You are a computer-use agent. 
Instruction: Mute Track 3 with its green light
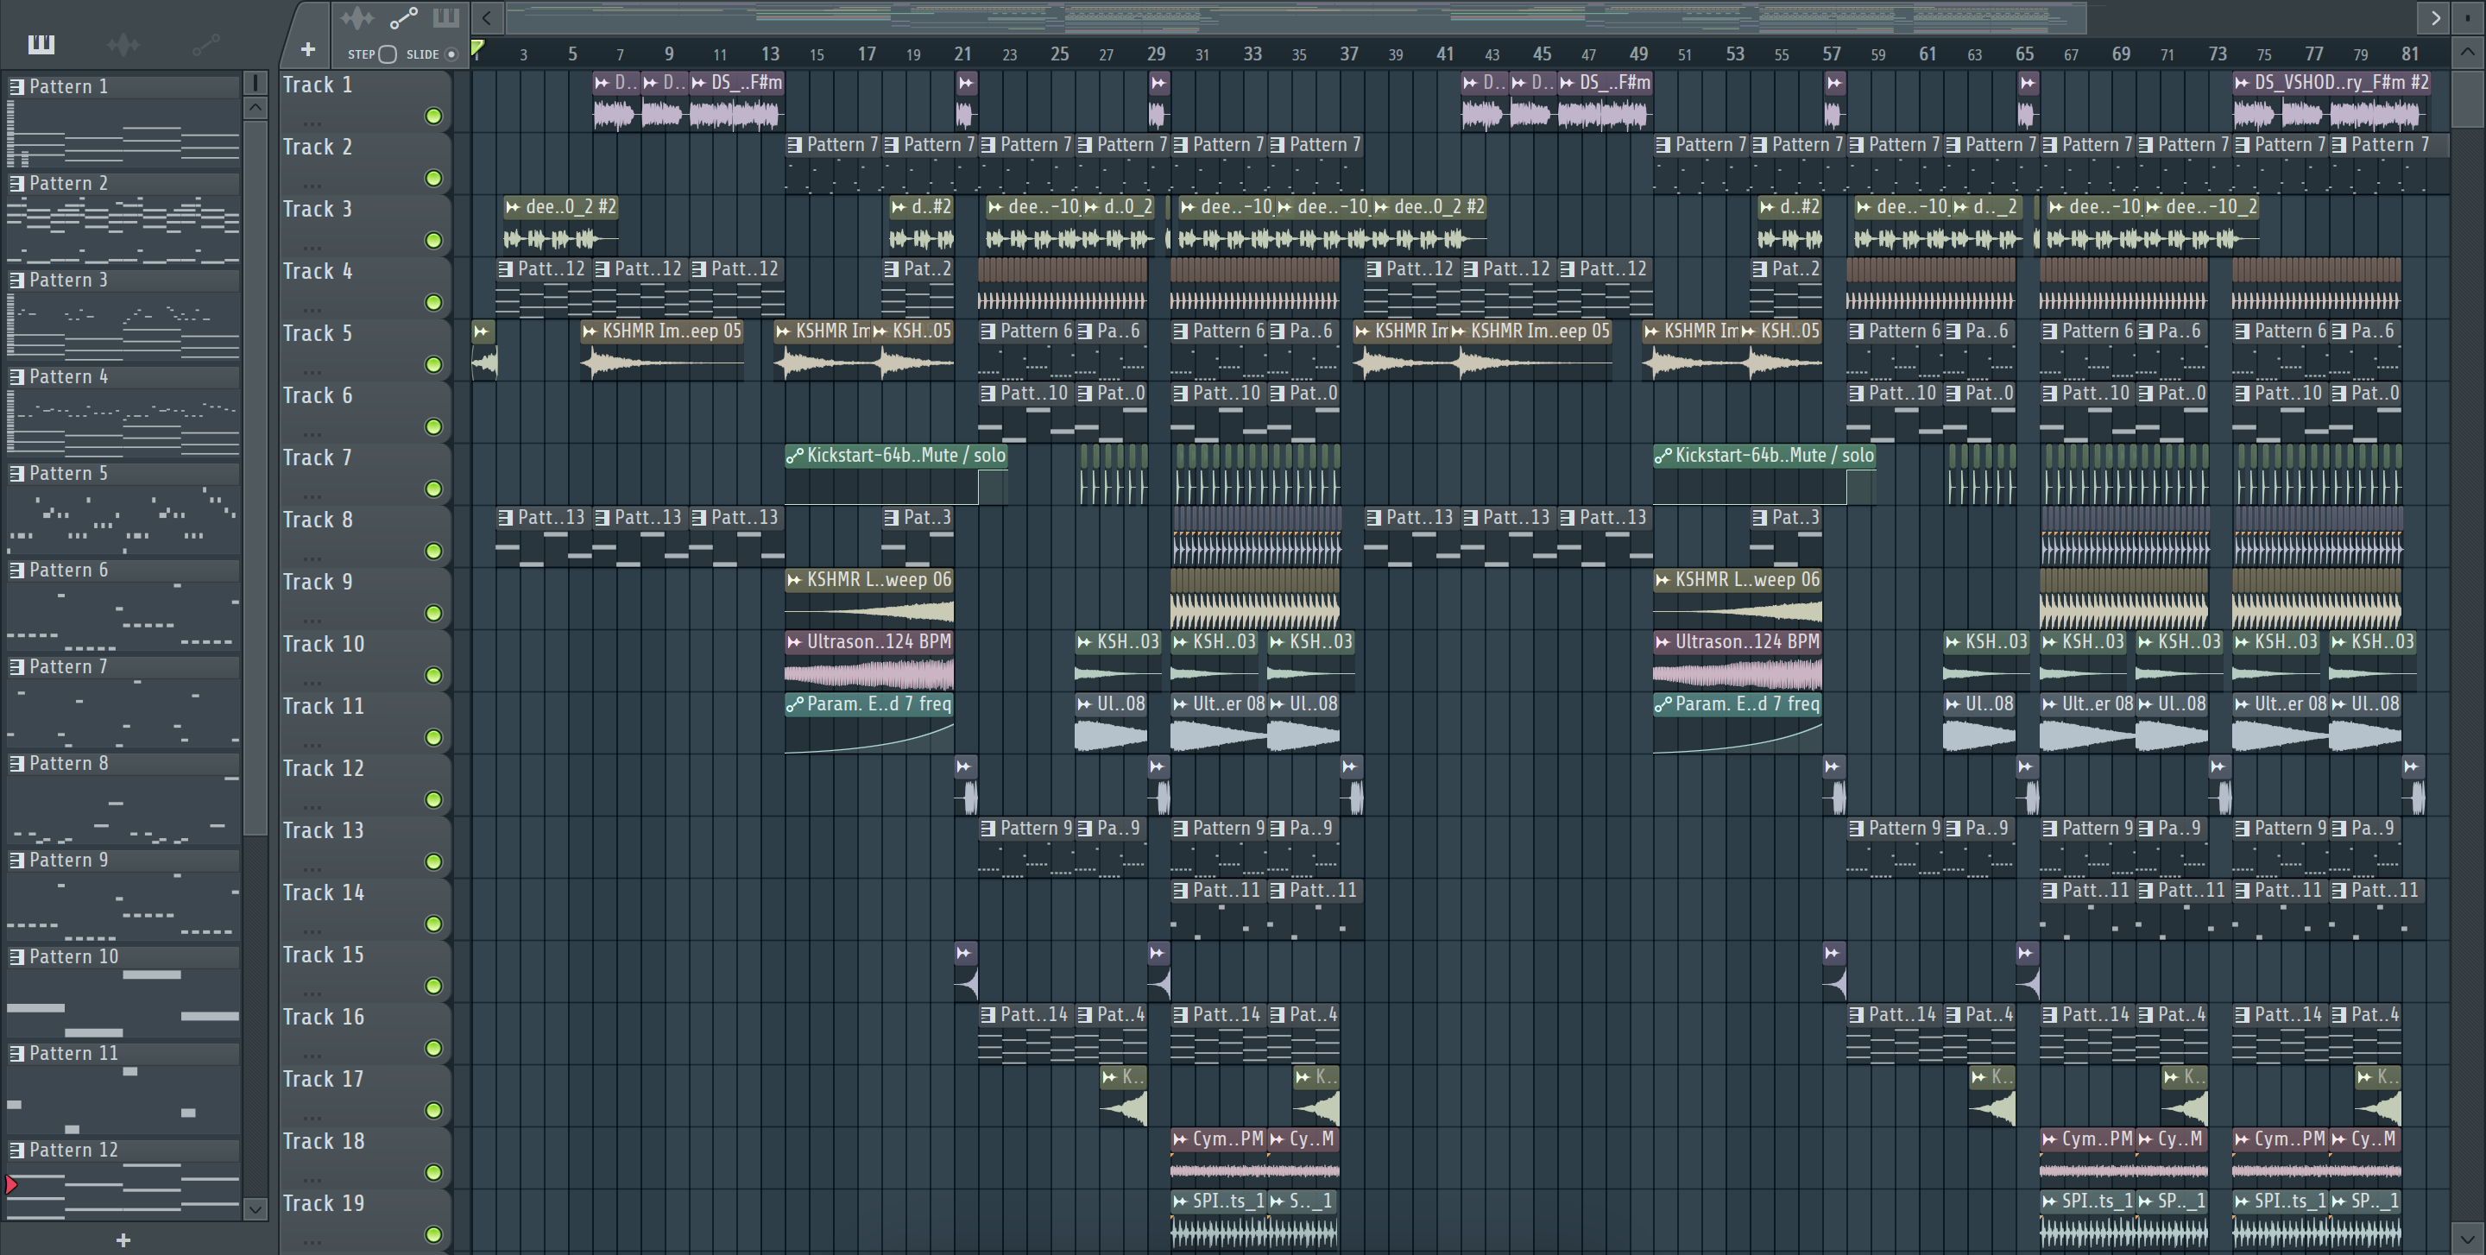point(433,240)
